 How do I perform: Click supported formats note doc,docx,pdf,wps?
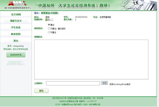[120, 84]
